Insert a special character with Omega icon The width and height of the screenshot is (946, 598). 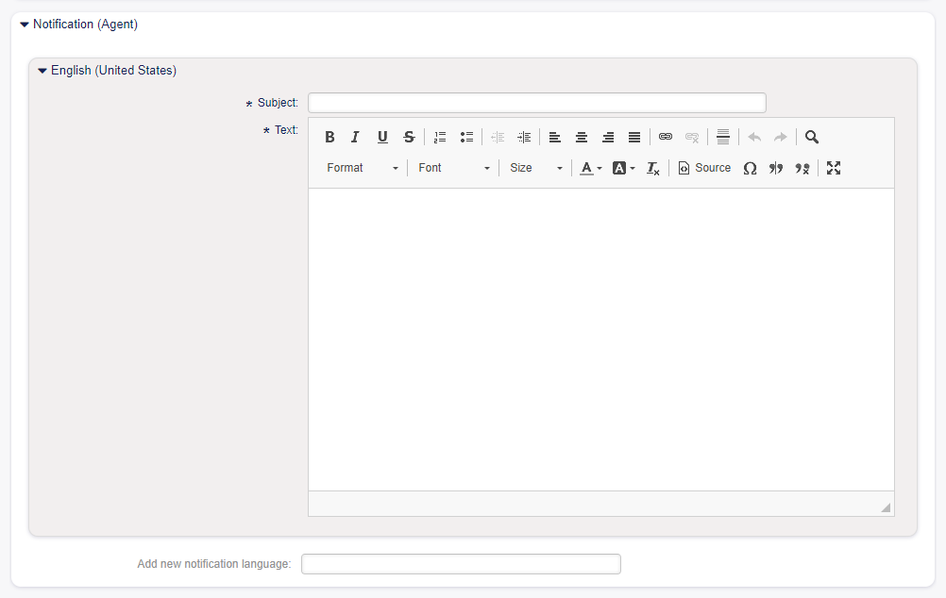(750, 168)
